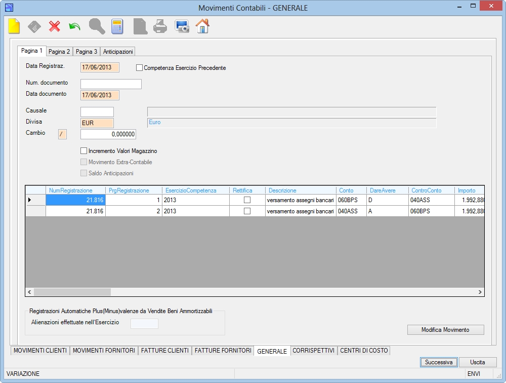Click the gray eraser icon in toolbar

pyautogui.click(x=34, y=26)
